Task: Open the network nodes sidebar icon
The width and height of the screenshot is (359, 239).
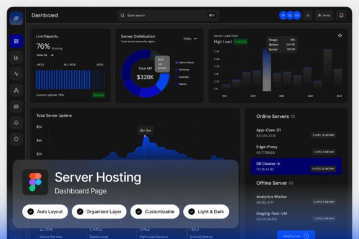Action: 16,90
